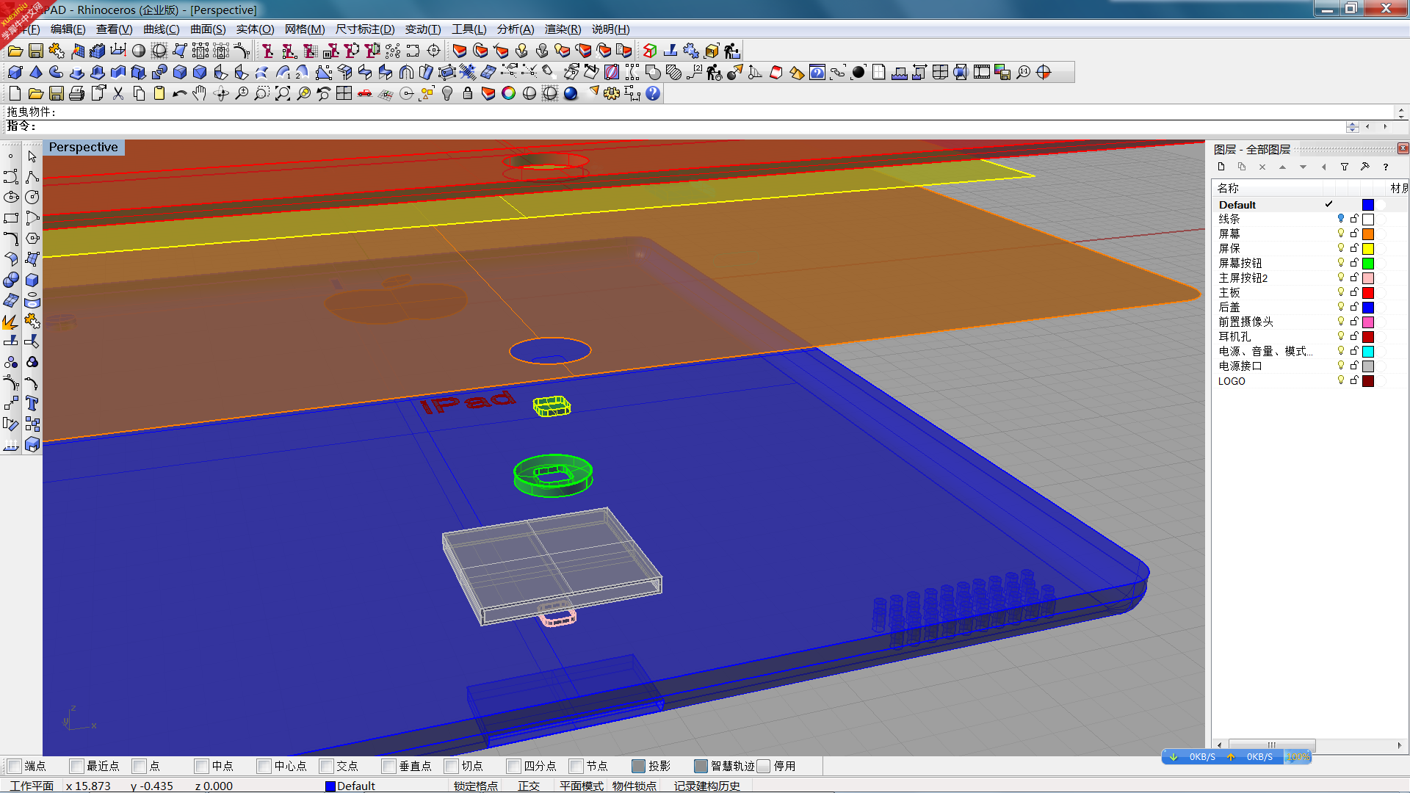1410x793 pixels.
Task: Open the 渲染(R) menu
Action: coord(563,29)
